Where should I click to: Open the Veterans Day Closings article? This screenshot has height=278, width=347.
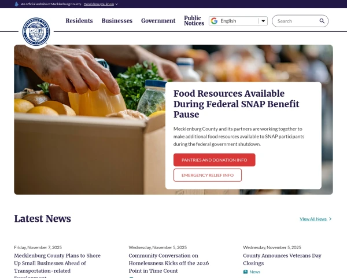click(x=282, y=259)
